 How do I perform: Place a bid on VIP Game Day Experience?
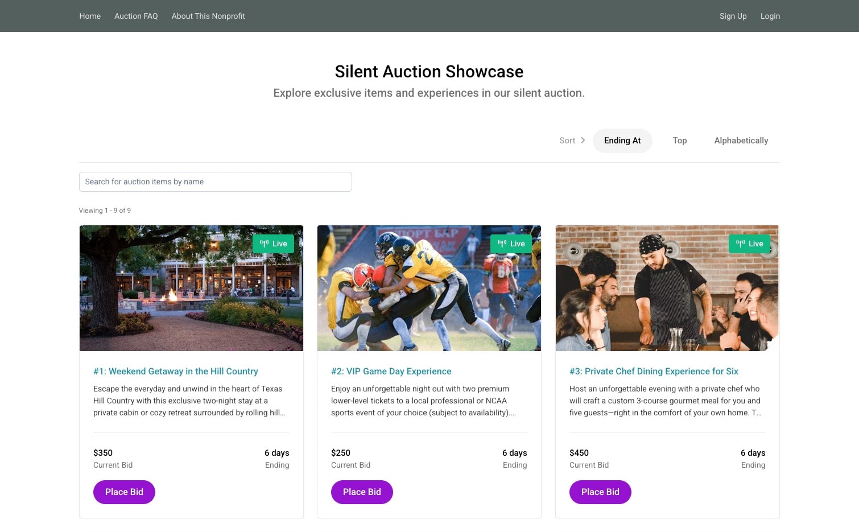[362, 492]
